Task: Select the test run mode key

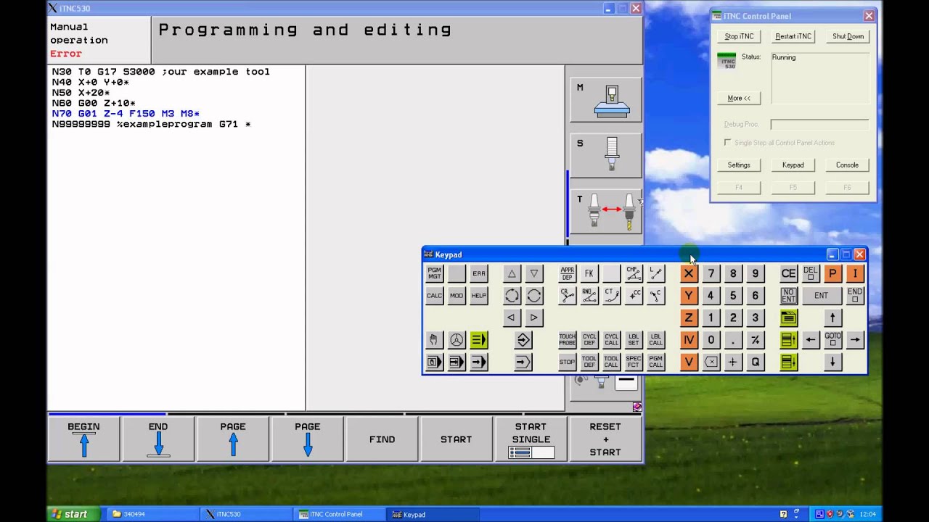Action: click(x=523, y=362)
